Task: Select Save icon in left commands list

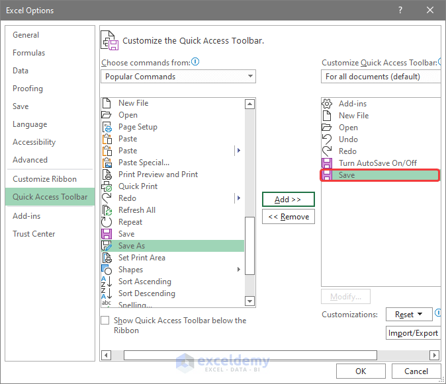Action: click(107, 234)
